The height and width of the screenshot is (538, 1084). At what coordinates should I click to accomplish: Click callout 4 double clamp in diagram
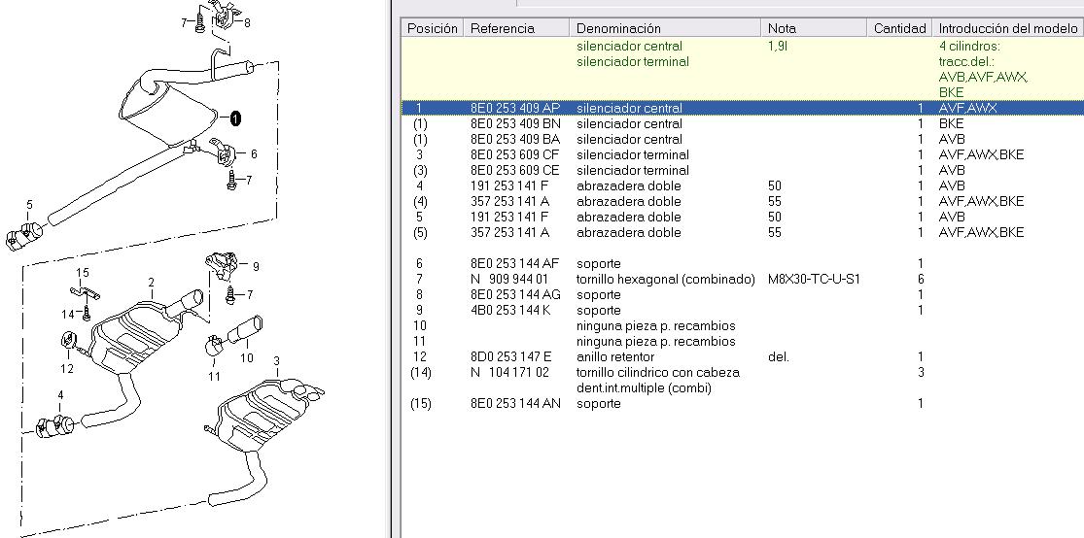60,395
